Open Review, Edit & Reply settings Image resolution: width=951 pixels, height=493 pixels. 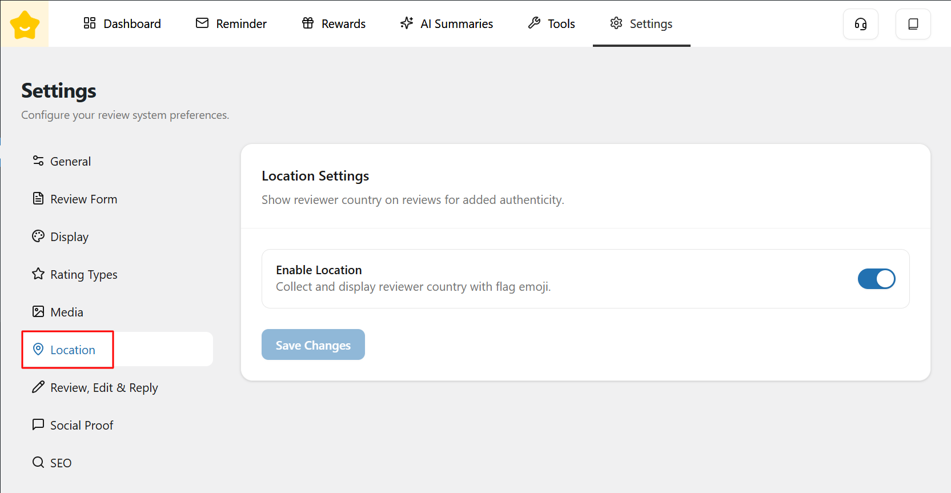[103, 387]
